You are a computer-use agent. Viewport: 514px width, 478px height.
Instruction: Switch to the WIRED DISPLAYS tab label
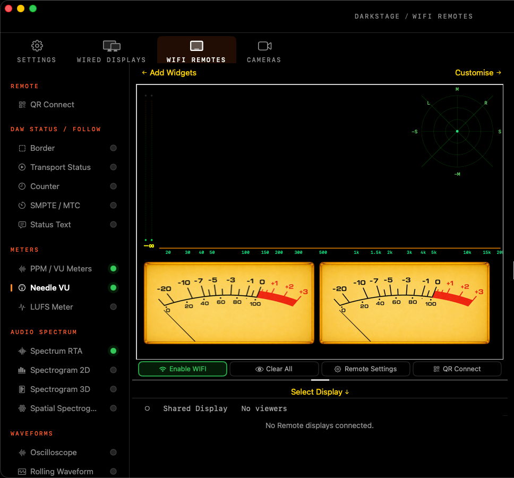pos(112,60)
